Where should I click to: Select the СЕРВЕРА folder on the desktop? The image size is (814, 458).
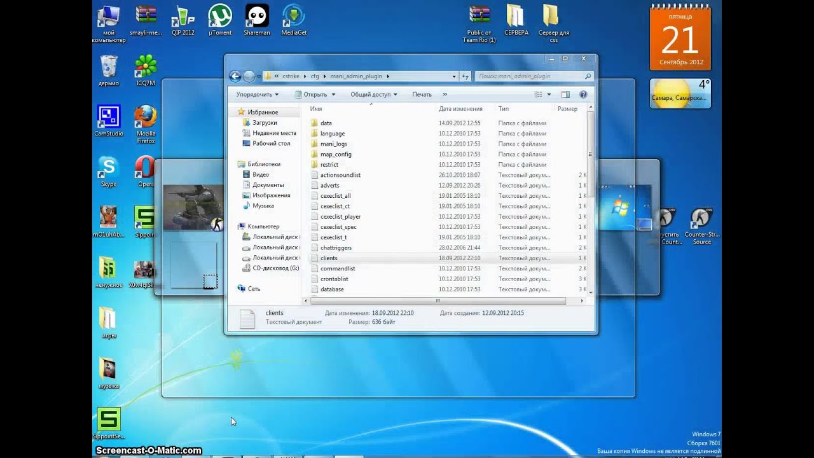pos(516,20)
